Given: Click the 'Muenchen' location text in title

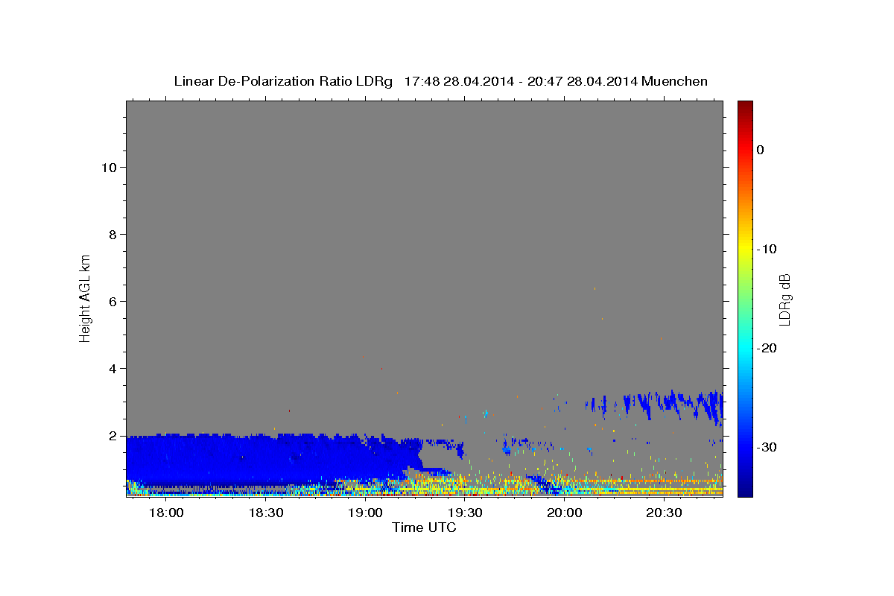Looking at the screenshot, I should click(674, 81).
